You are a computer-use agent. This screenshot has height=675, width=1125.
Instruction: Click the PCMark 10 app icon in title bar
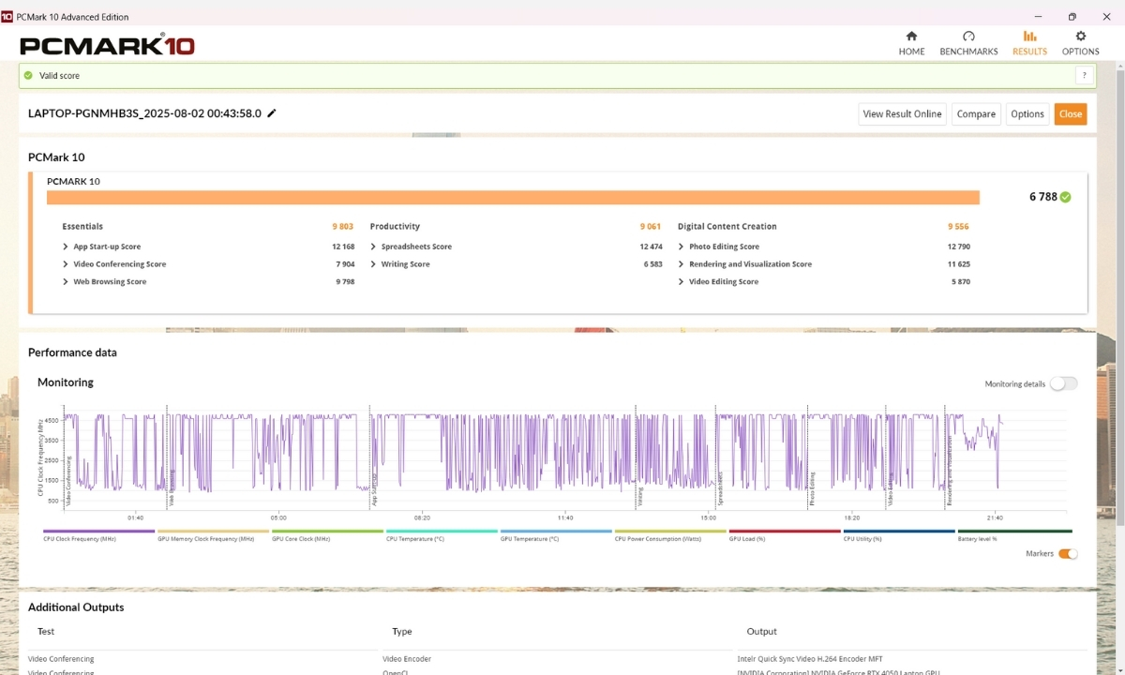coord(7,16)
